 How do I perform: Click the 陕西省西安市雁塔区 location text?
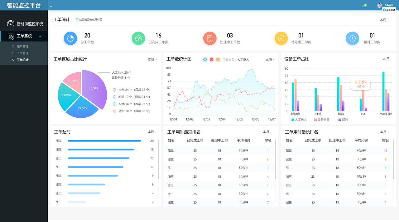pyautogui.click(x=91, y=20)
